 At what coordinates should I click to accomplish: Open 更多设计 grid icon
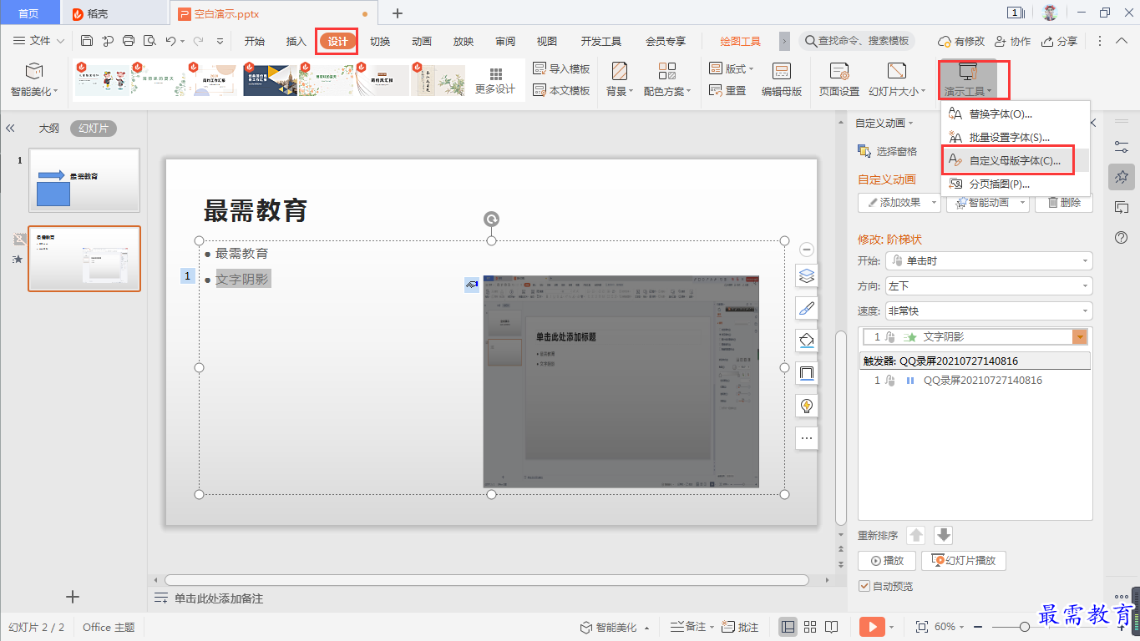point(496,80)
